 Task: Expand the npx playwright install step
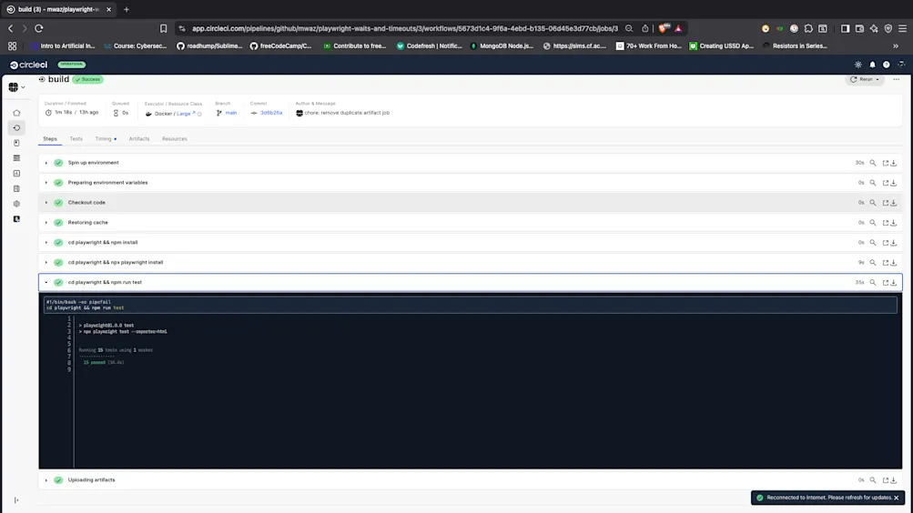point(46,262)
